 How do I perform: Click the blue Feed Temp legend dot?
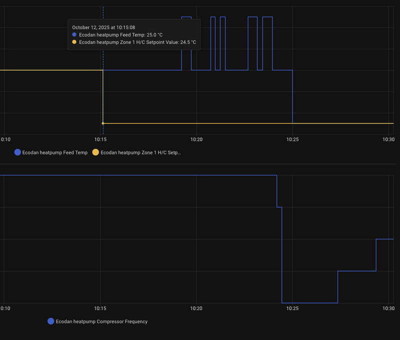click(18, 152)
